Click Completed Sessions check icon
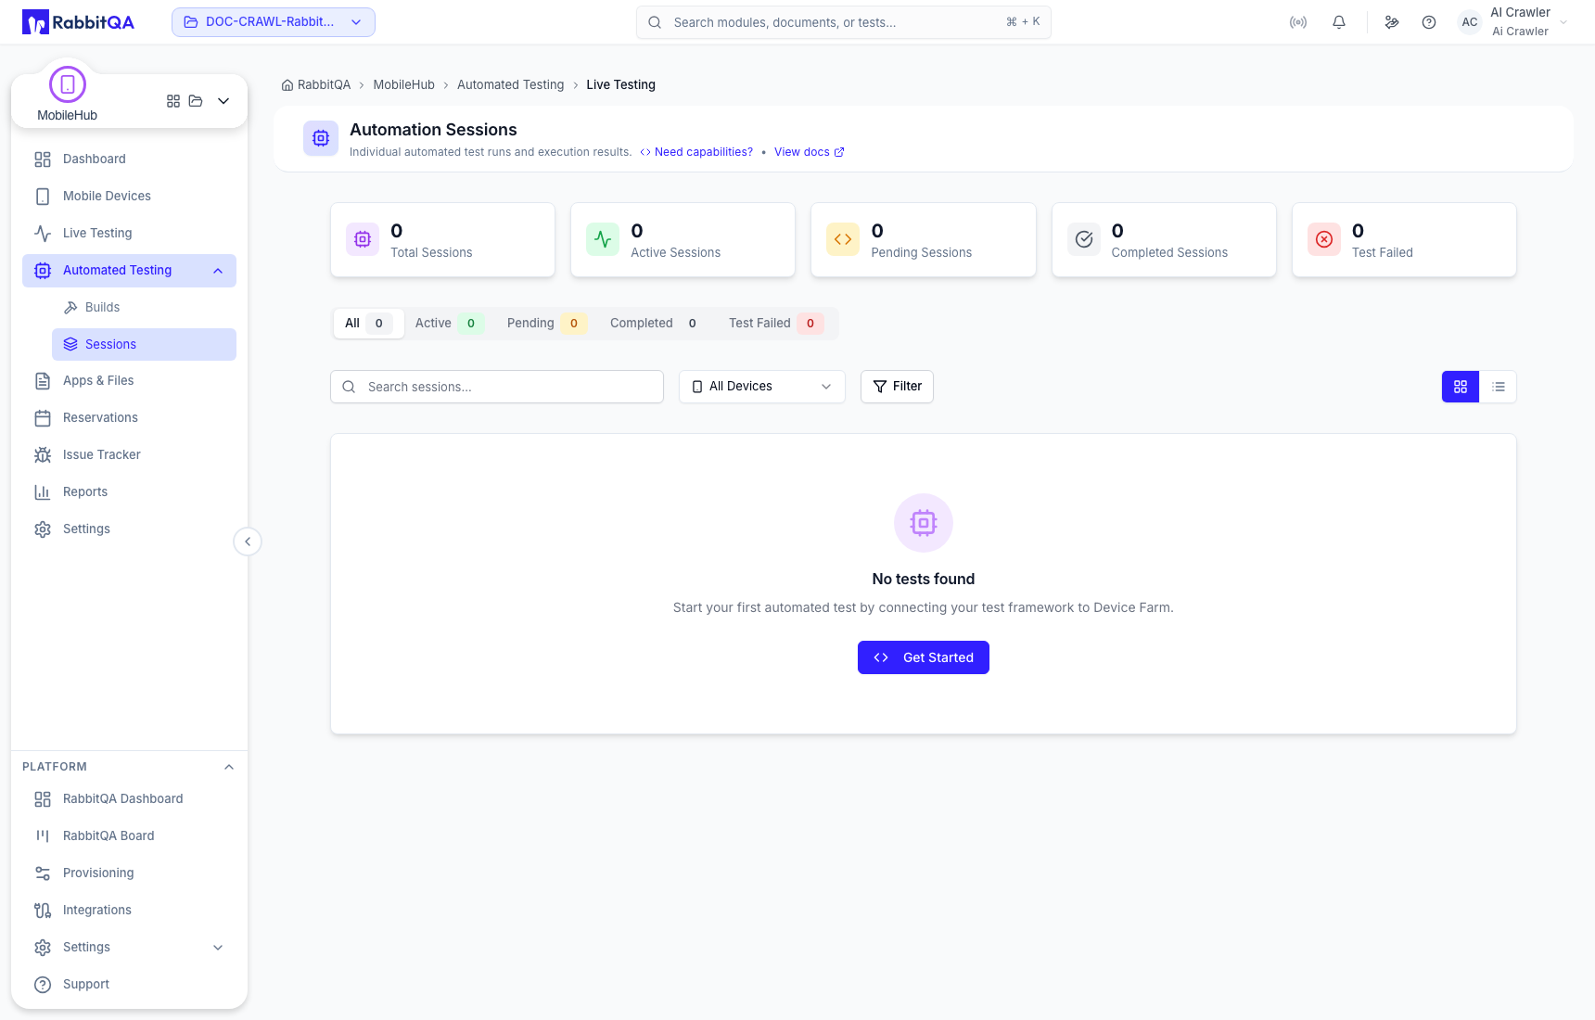This screenshot has width=1595, height=1020. pos(1084,239)
